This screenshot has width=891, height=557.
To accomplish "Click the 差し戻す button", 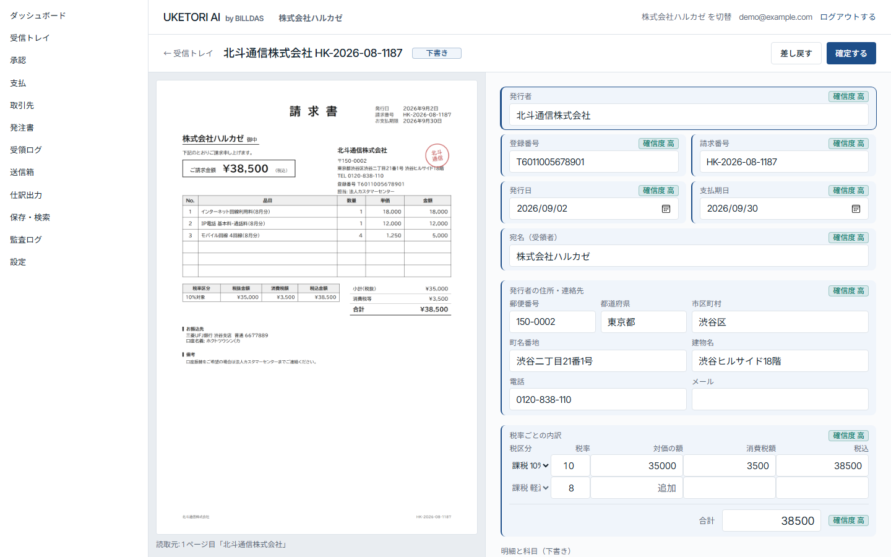I will coord(796,53).
